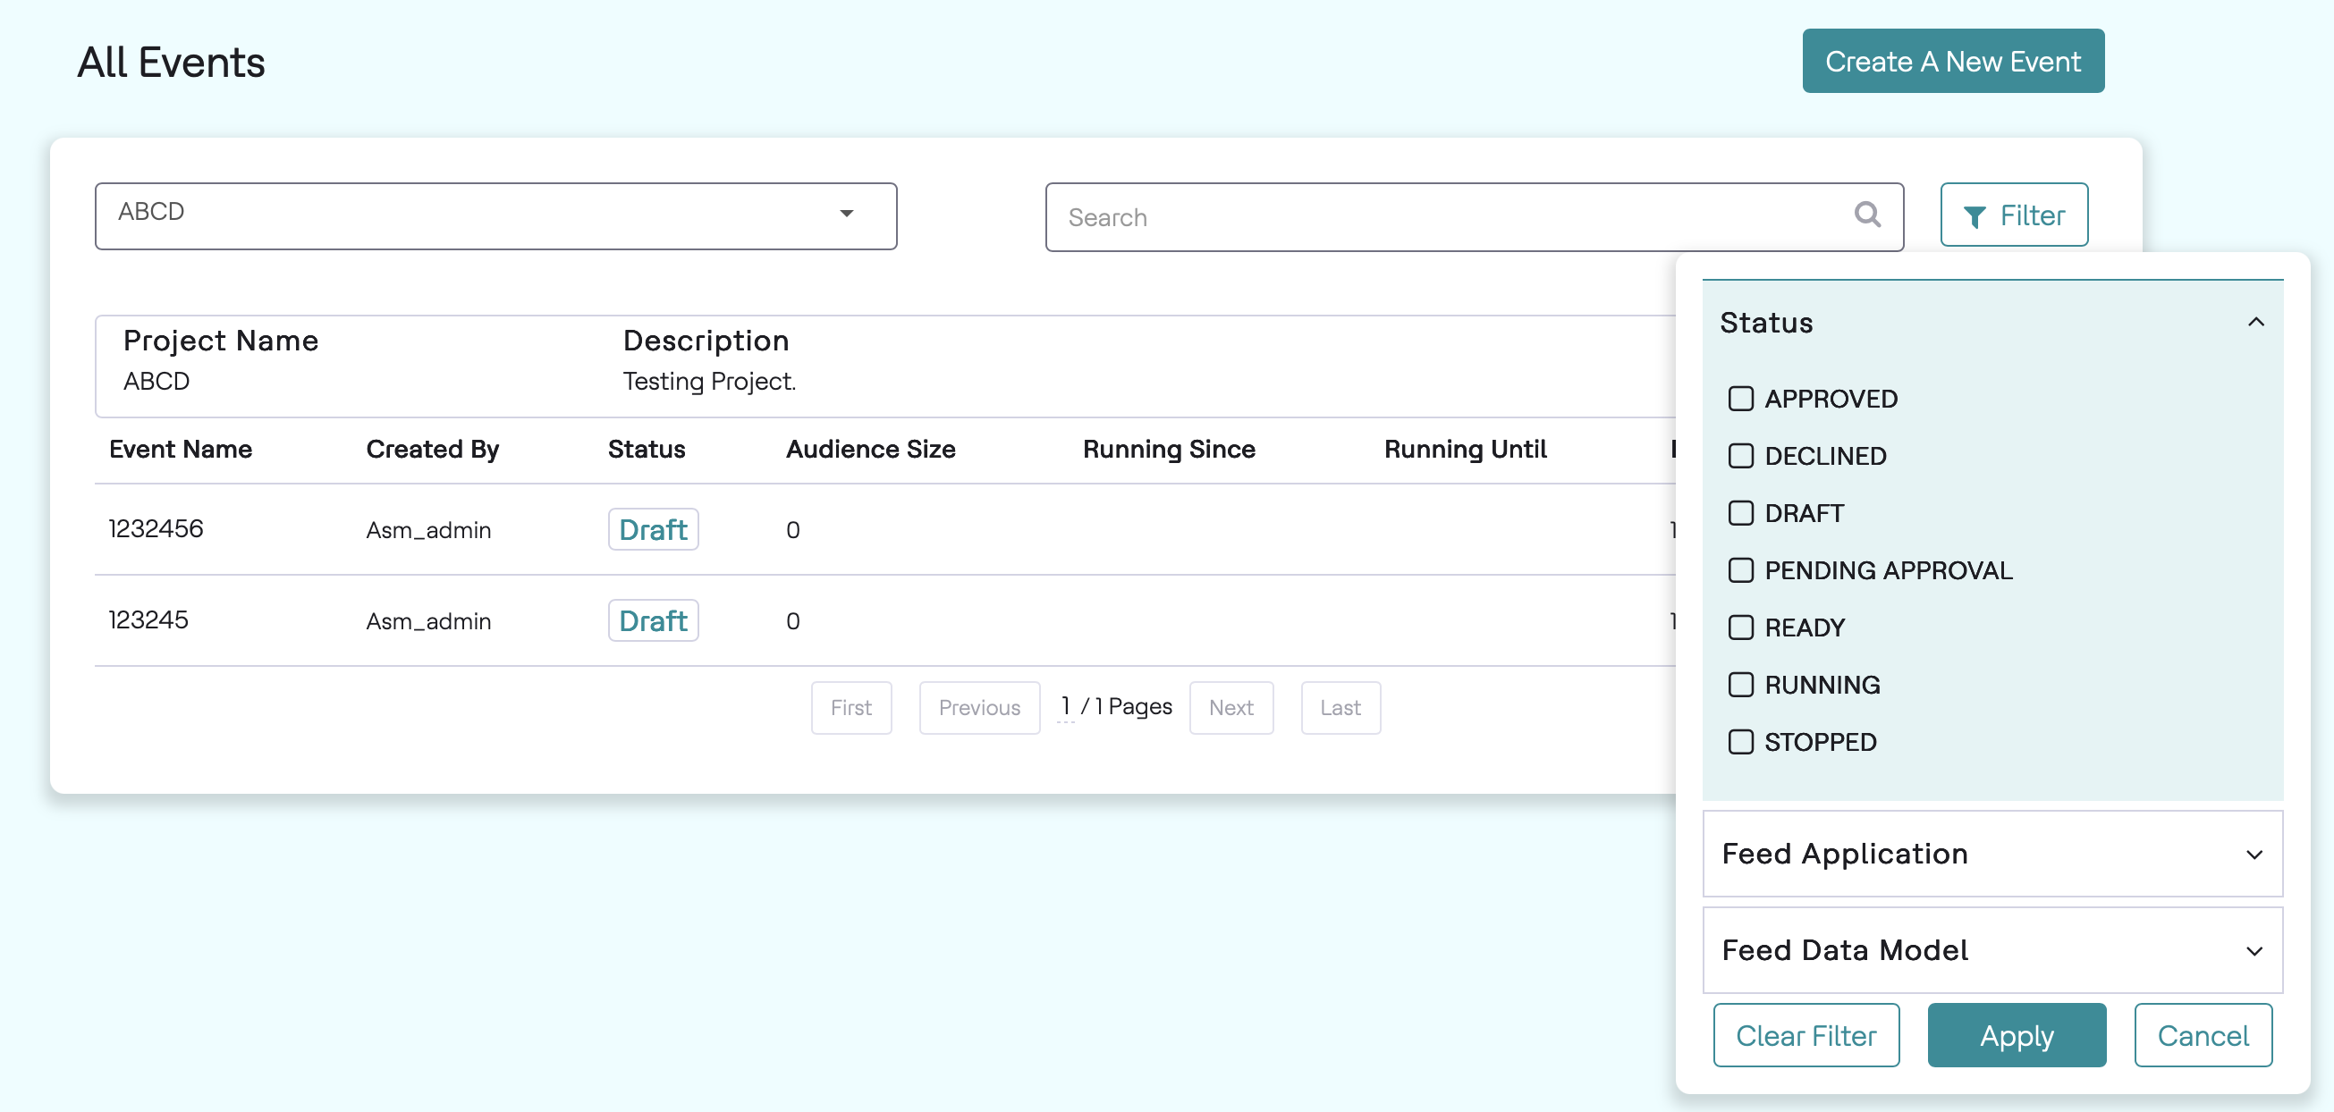Check the APPROVED status checkbox
2334x1112 pixels.
click(1739, 399)
